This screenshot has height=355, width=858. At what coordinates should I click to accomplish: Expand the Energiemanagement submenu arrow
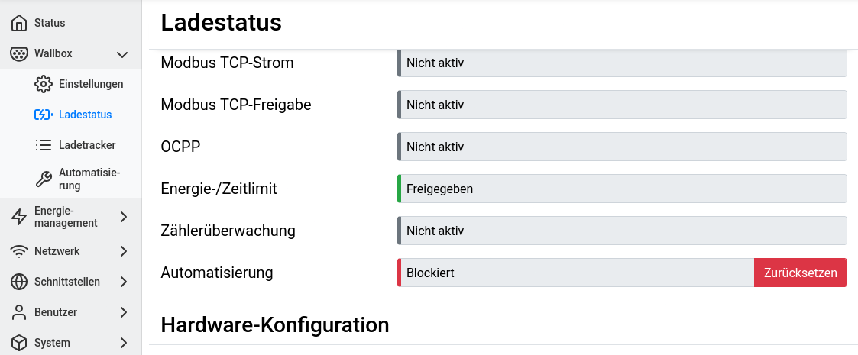[x=124, y=218]
